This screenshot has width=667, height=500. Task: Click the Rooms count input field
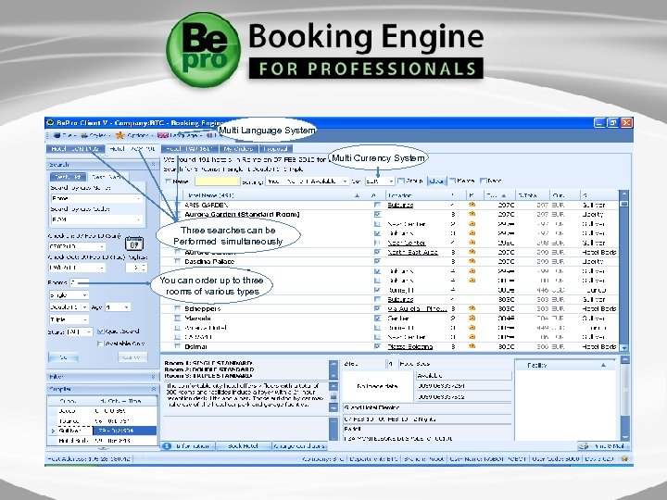pos(80,282)
